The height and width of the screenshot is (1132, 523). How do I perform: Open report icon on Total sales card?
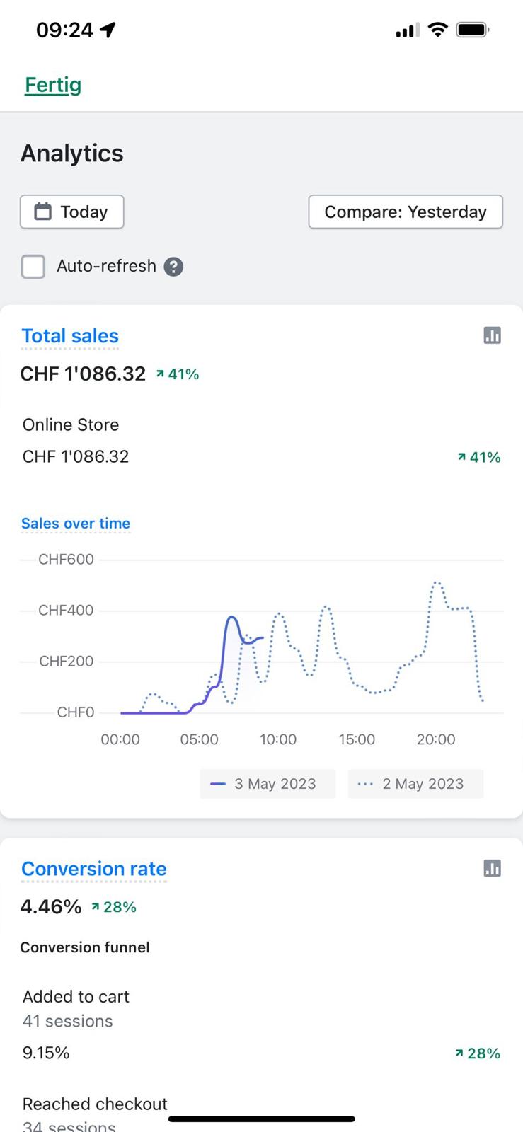(x=492, y=335)
